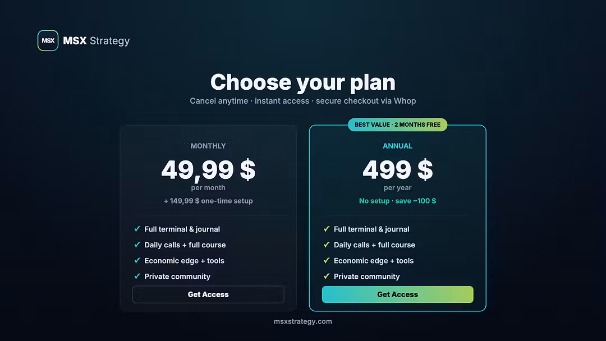Screen dimensions: 606x341
Task: Click Monthly checkmark beside Economic edge + tools
Action: click(x=137, y=261)
